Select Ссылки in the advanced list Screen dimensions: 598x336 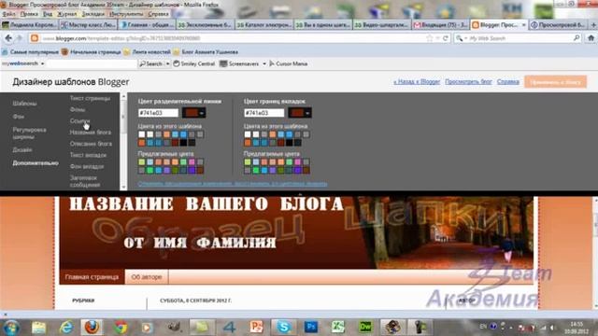point(79,120)
